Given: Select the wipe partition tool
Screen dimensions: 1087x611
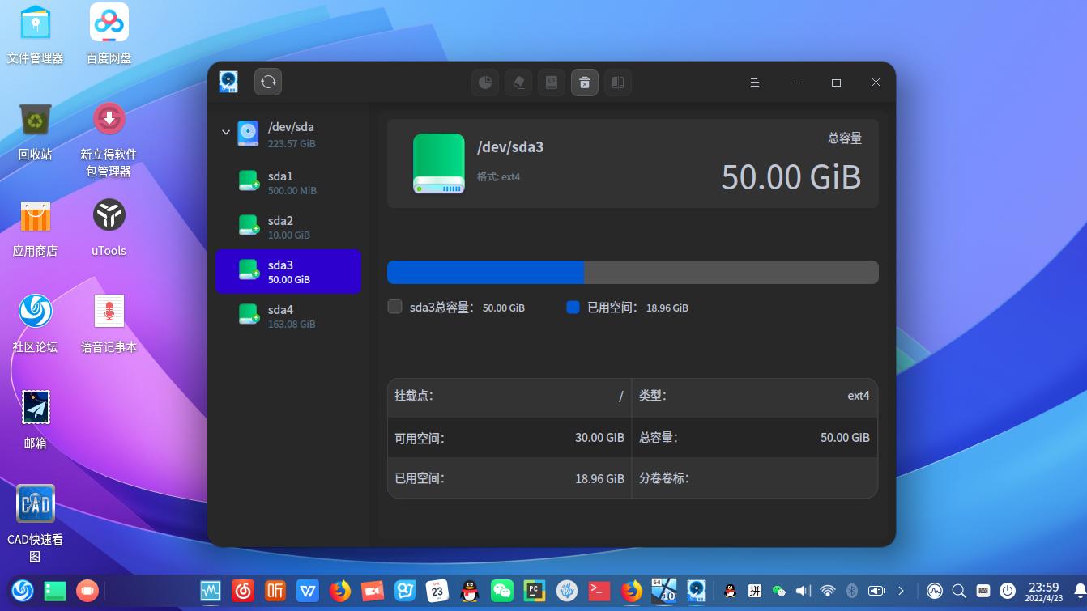Looking at the screenshot, I should 518,82.
